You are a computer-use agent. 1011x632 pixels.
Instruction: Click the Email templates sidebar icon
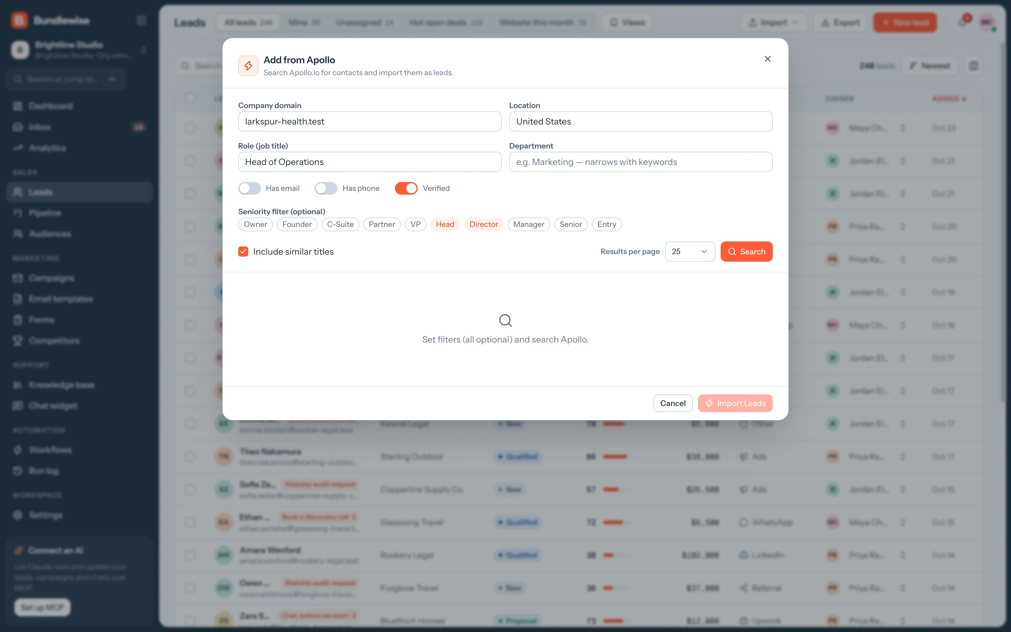18,299
